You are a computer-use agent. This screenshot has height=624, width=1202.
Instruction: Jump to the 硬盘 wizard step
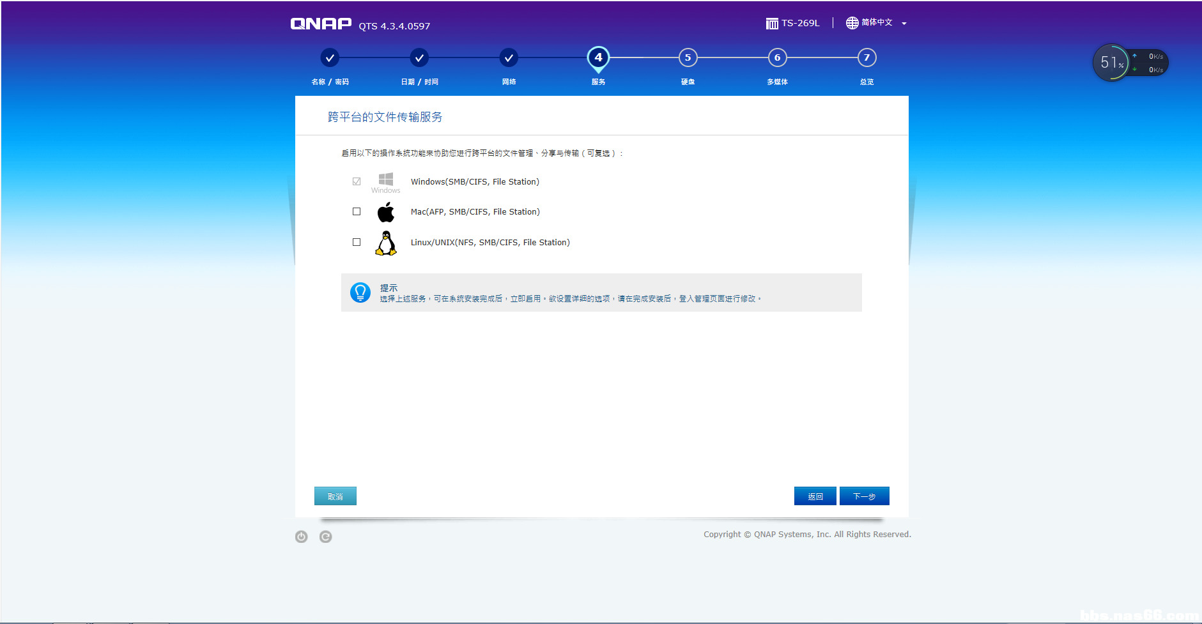688,57
